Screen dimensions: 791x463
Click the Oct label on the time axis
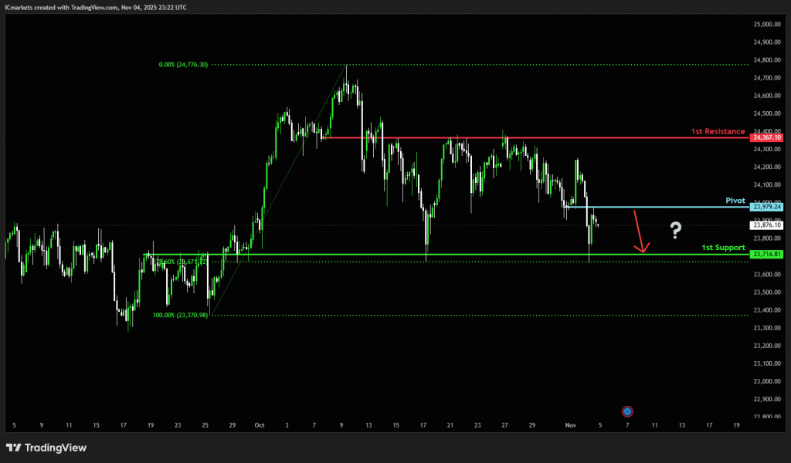tap(259, 425)
